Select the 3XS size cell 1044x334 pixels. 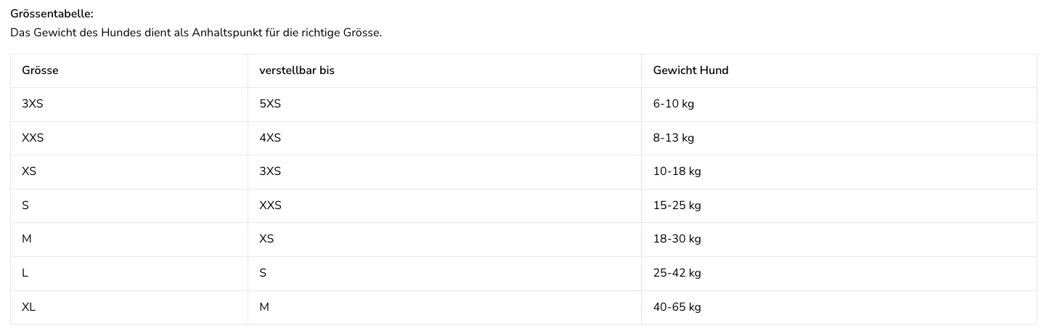[x=129, y=104]
